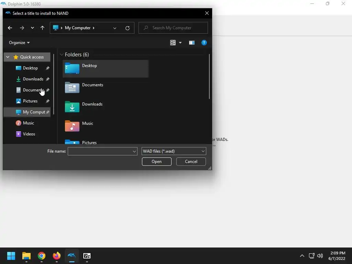Select My Computer in the sidebar

[27, 112]
